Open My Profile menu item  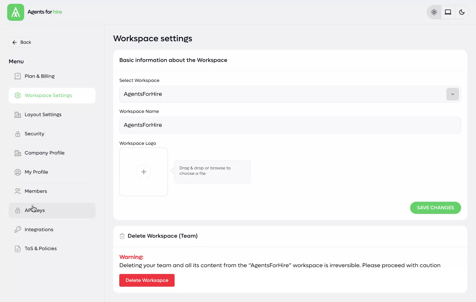[52, 172]
